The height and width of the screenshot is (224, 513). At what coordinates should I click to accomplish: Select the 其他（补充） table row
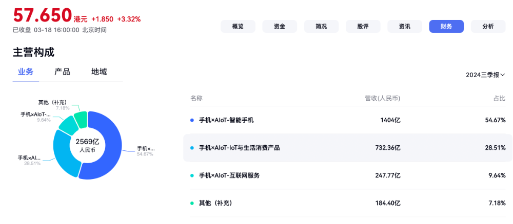coord(348,203)
